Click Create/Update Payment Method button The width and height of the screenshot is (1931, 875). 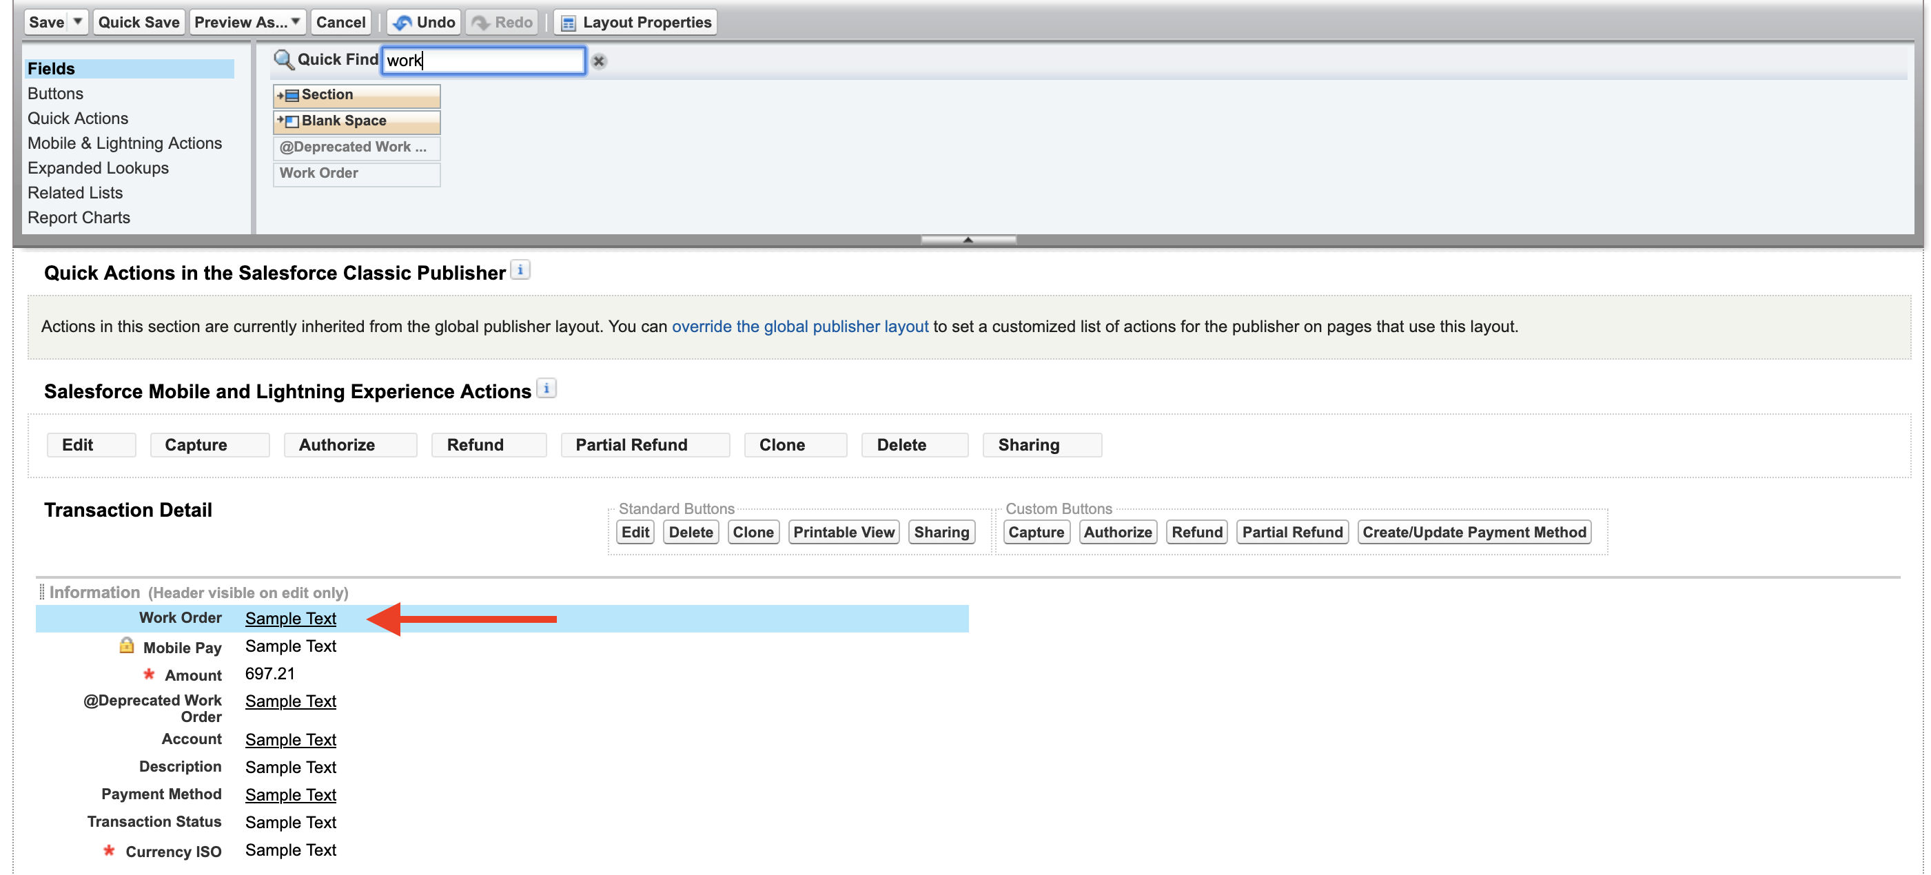pyautogui.click(x=1473, y=532)
